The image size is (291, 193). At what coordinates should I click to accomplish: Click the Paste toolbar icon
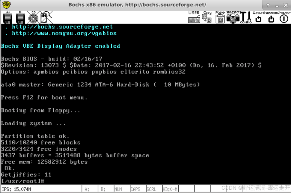point(220,17)
